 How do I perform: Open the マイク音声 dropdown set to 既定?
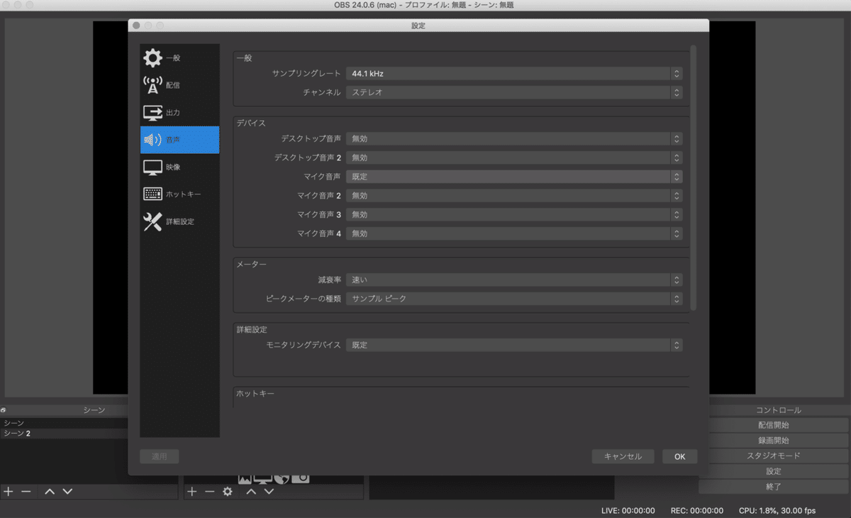click(x=514, y=177)
